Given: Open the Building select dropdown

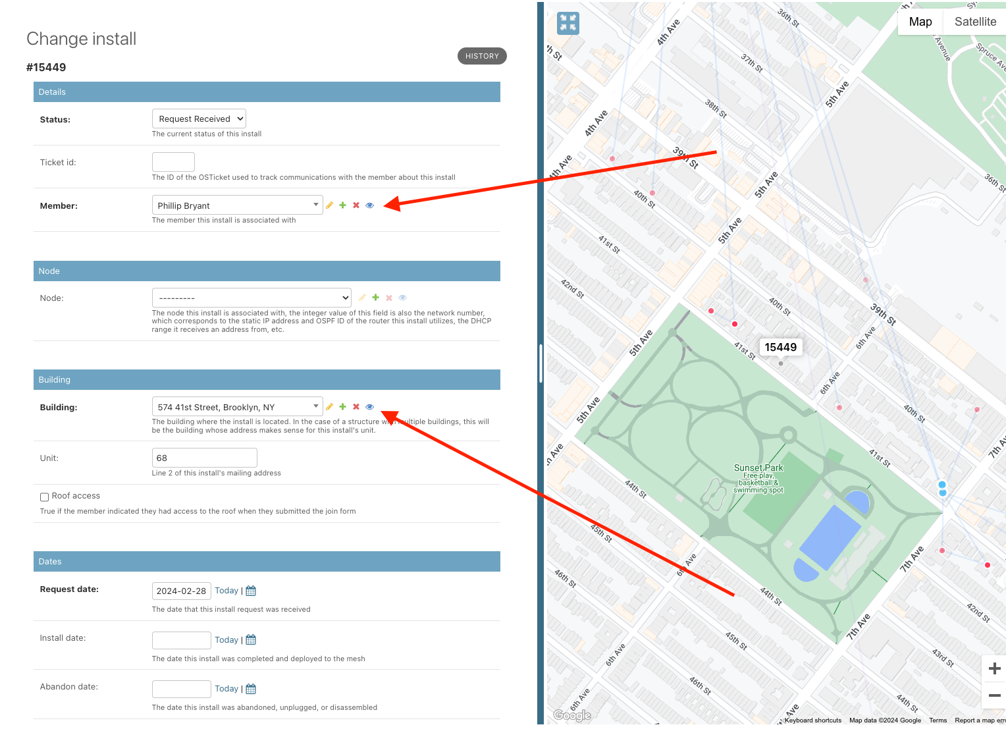Looking at the screenshot, I should click(237, 407).
